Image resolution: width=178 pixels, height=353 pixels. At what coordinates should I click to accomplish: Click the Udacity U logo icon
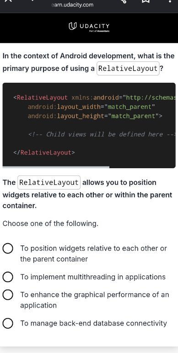coord(73,26)
